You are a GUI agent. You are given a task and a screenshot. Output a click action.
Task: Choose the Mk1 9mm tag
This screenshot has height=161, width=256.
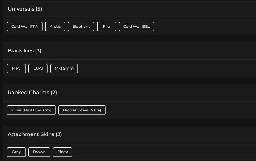tap(64, 68)
